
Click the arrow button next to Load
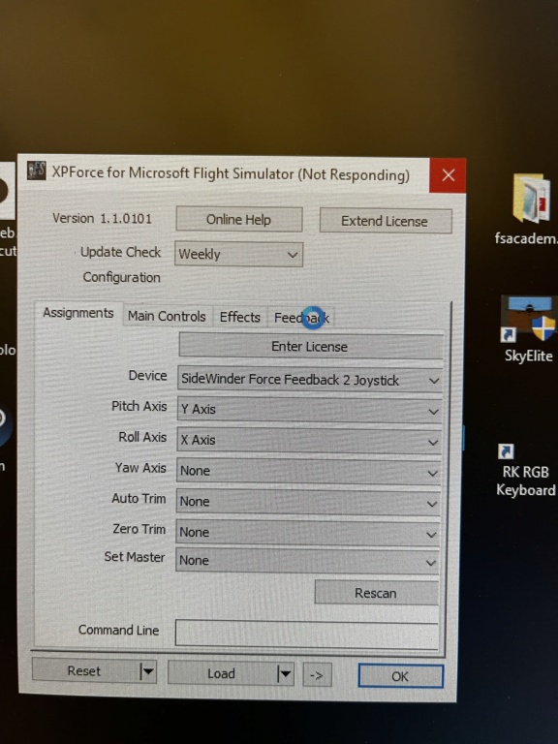click(317, 674)
